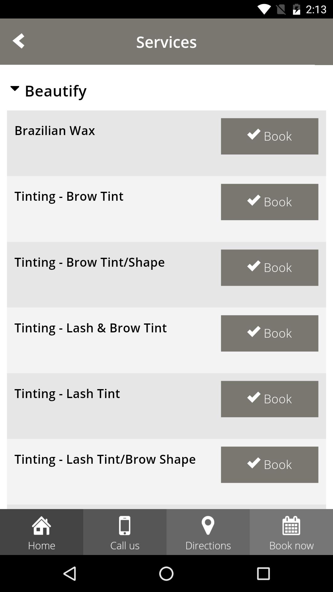Book the Tinting - Lash Tint service
Screen dimensions: 333x592
[x=269, y=399]
